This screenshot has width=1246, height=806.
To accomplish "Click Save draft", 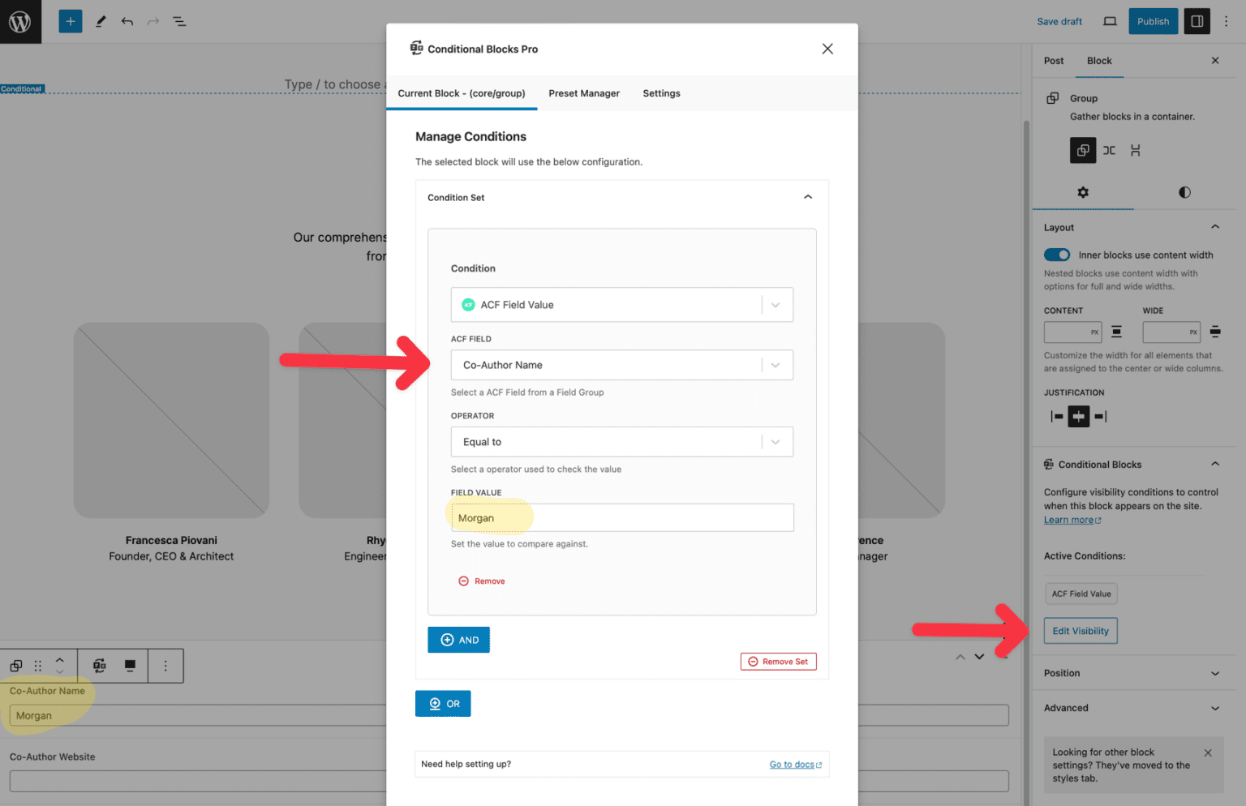I will tap(1059, 21).
